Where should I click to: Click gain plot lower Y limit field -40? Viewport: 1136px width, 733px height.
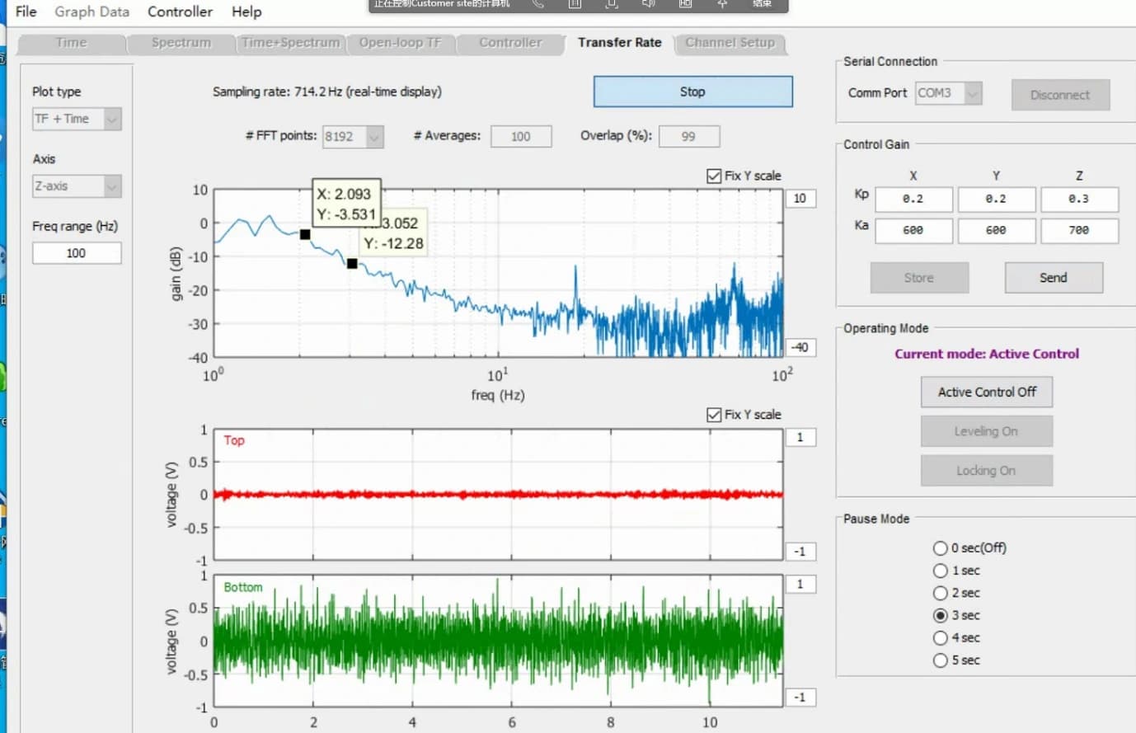(800, 347)
